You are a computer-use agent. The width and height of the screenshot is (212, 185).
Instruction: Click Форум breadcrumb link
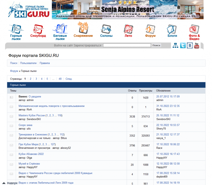(x=14, y=71)
